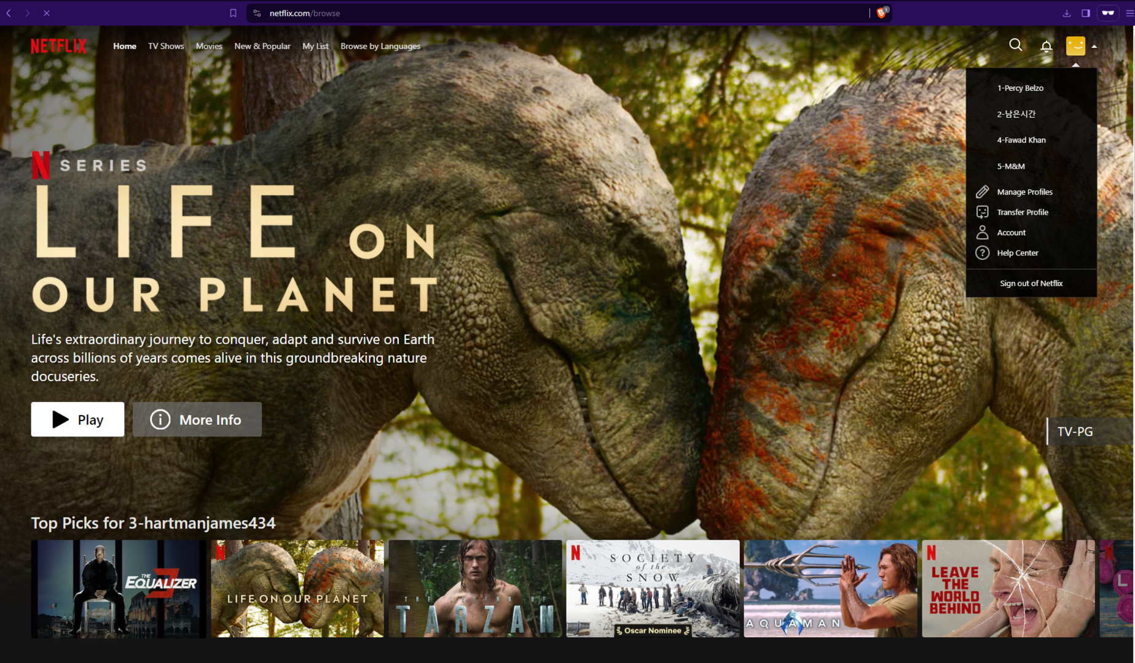
Task: Click the browser forward arrow
Action: pyautogui.click(x=27, y=13)
